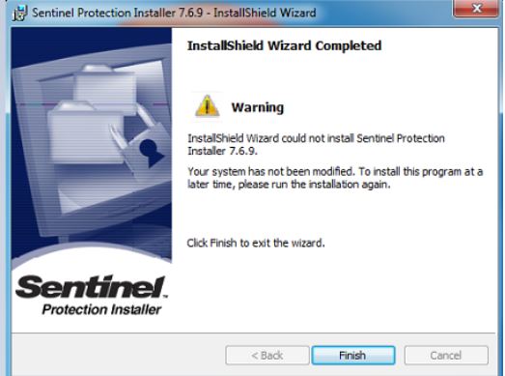This screenshot has height=376, width=505.
Task: Click the 'Installer 7.6.9.' text line
Action: point(222,151)
